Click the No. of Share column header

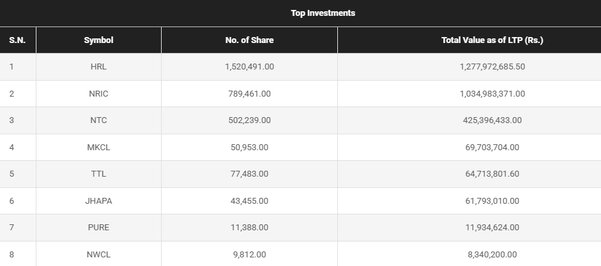[x=249, y=40]
